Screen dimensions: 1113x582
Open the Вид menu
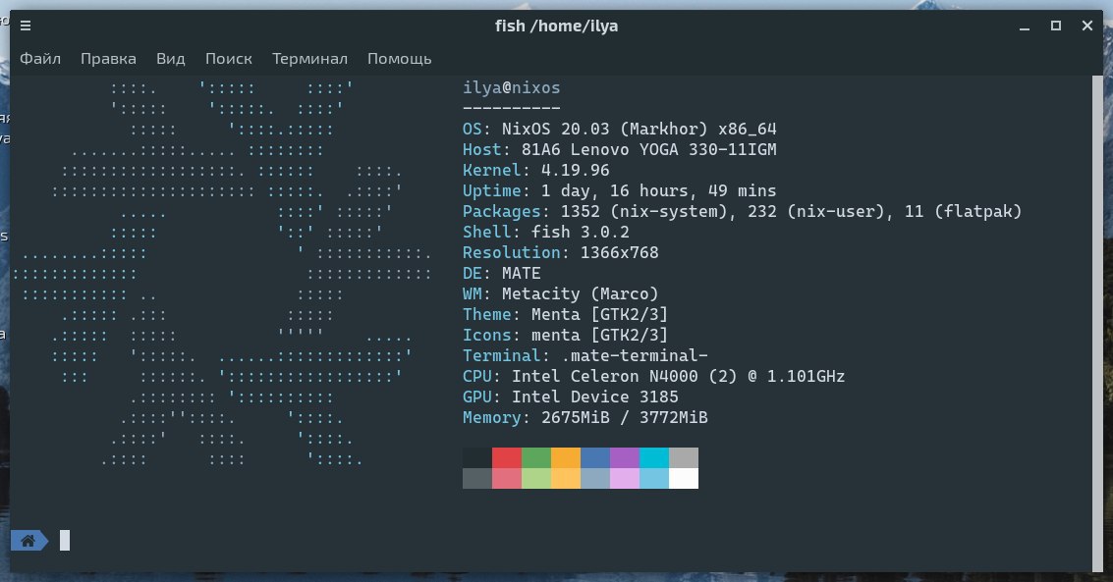pos(170,59)
